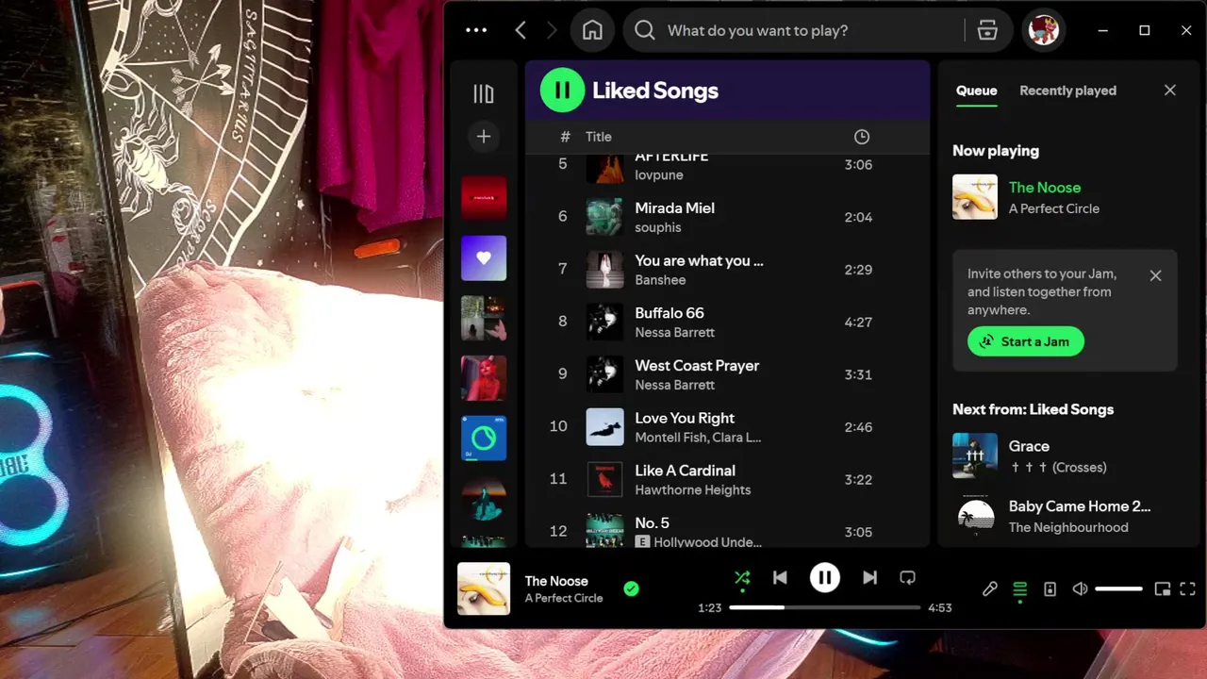1207x679 pixels.
Task: Open the Banshee artist link
Action: coord(660,280)
